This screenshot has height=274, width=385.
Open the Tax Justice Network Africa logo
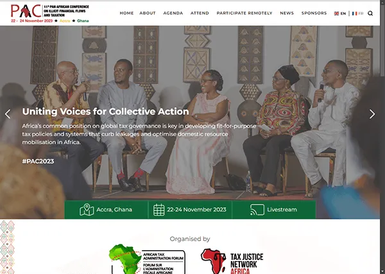click(232, 261)
